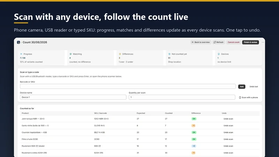Image resolution: width=279 pixels, height=157 pixels.
Task: Open Scan with a phone
Action: click(x=248, y=97)
